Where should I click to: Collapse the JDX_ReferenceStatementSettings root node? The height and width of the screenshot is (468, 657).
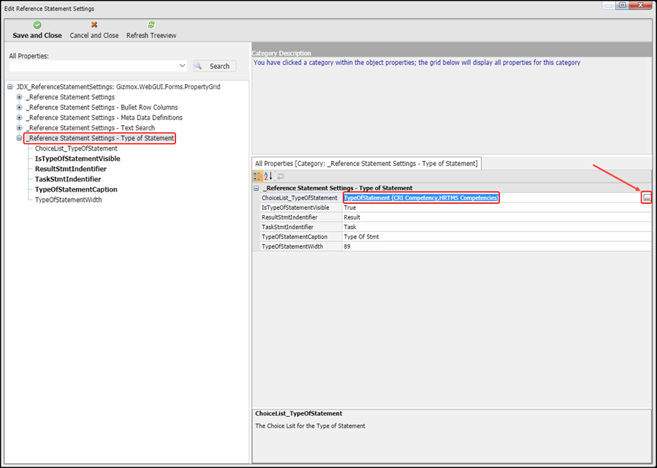(x=10, y=87)
